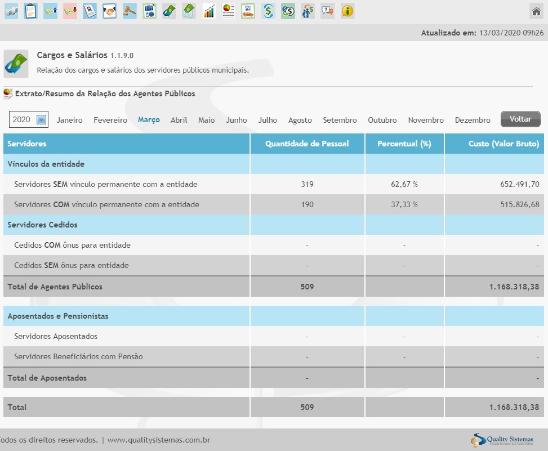The height and width of the screenshot is (451, 548).
Task: Click the buildings icon in the toolbar
Action: pyautogui.click(x=11, y=11)
